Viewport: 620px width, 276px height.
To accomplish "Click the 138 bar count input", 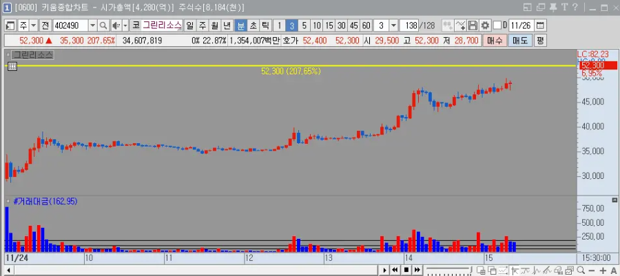I will point(409,25).
